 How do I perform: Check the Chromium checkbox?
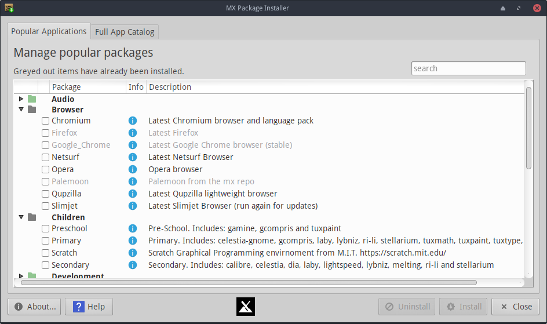coord(45,121)
